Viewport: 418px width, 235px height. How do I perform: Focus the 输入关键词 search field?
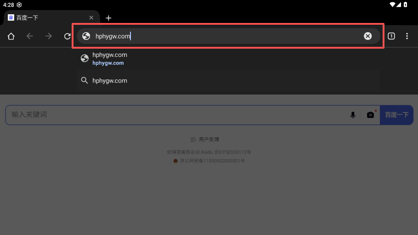tap(175, 115)
